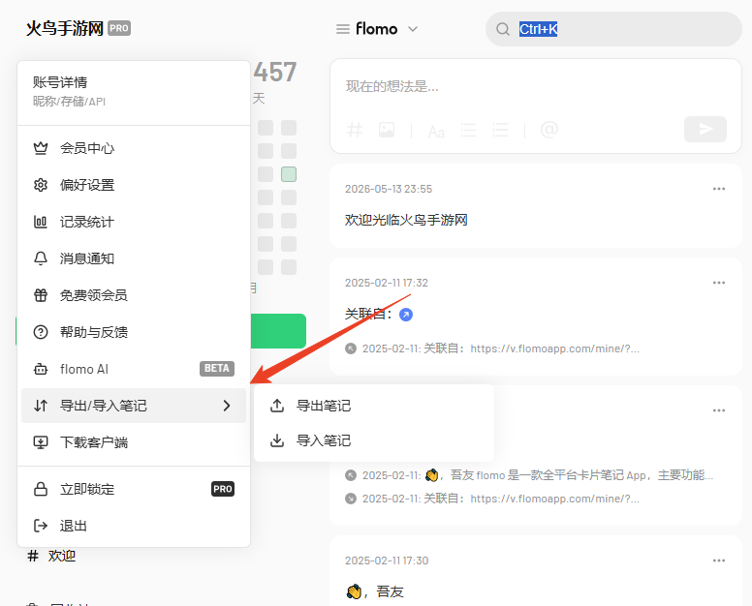Open 偏好设置 preferences

click(134, 185)
